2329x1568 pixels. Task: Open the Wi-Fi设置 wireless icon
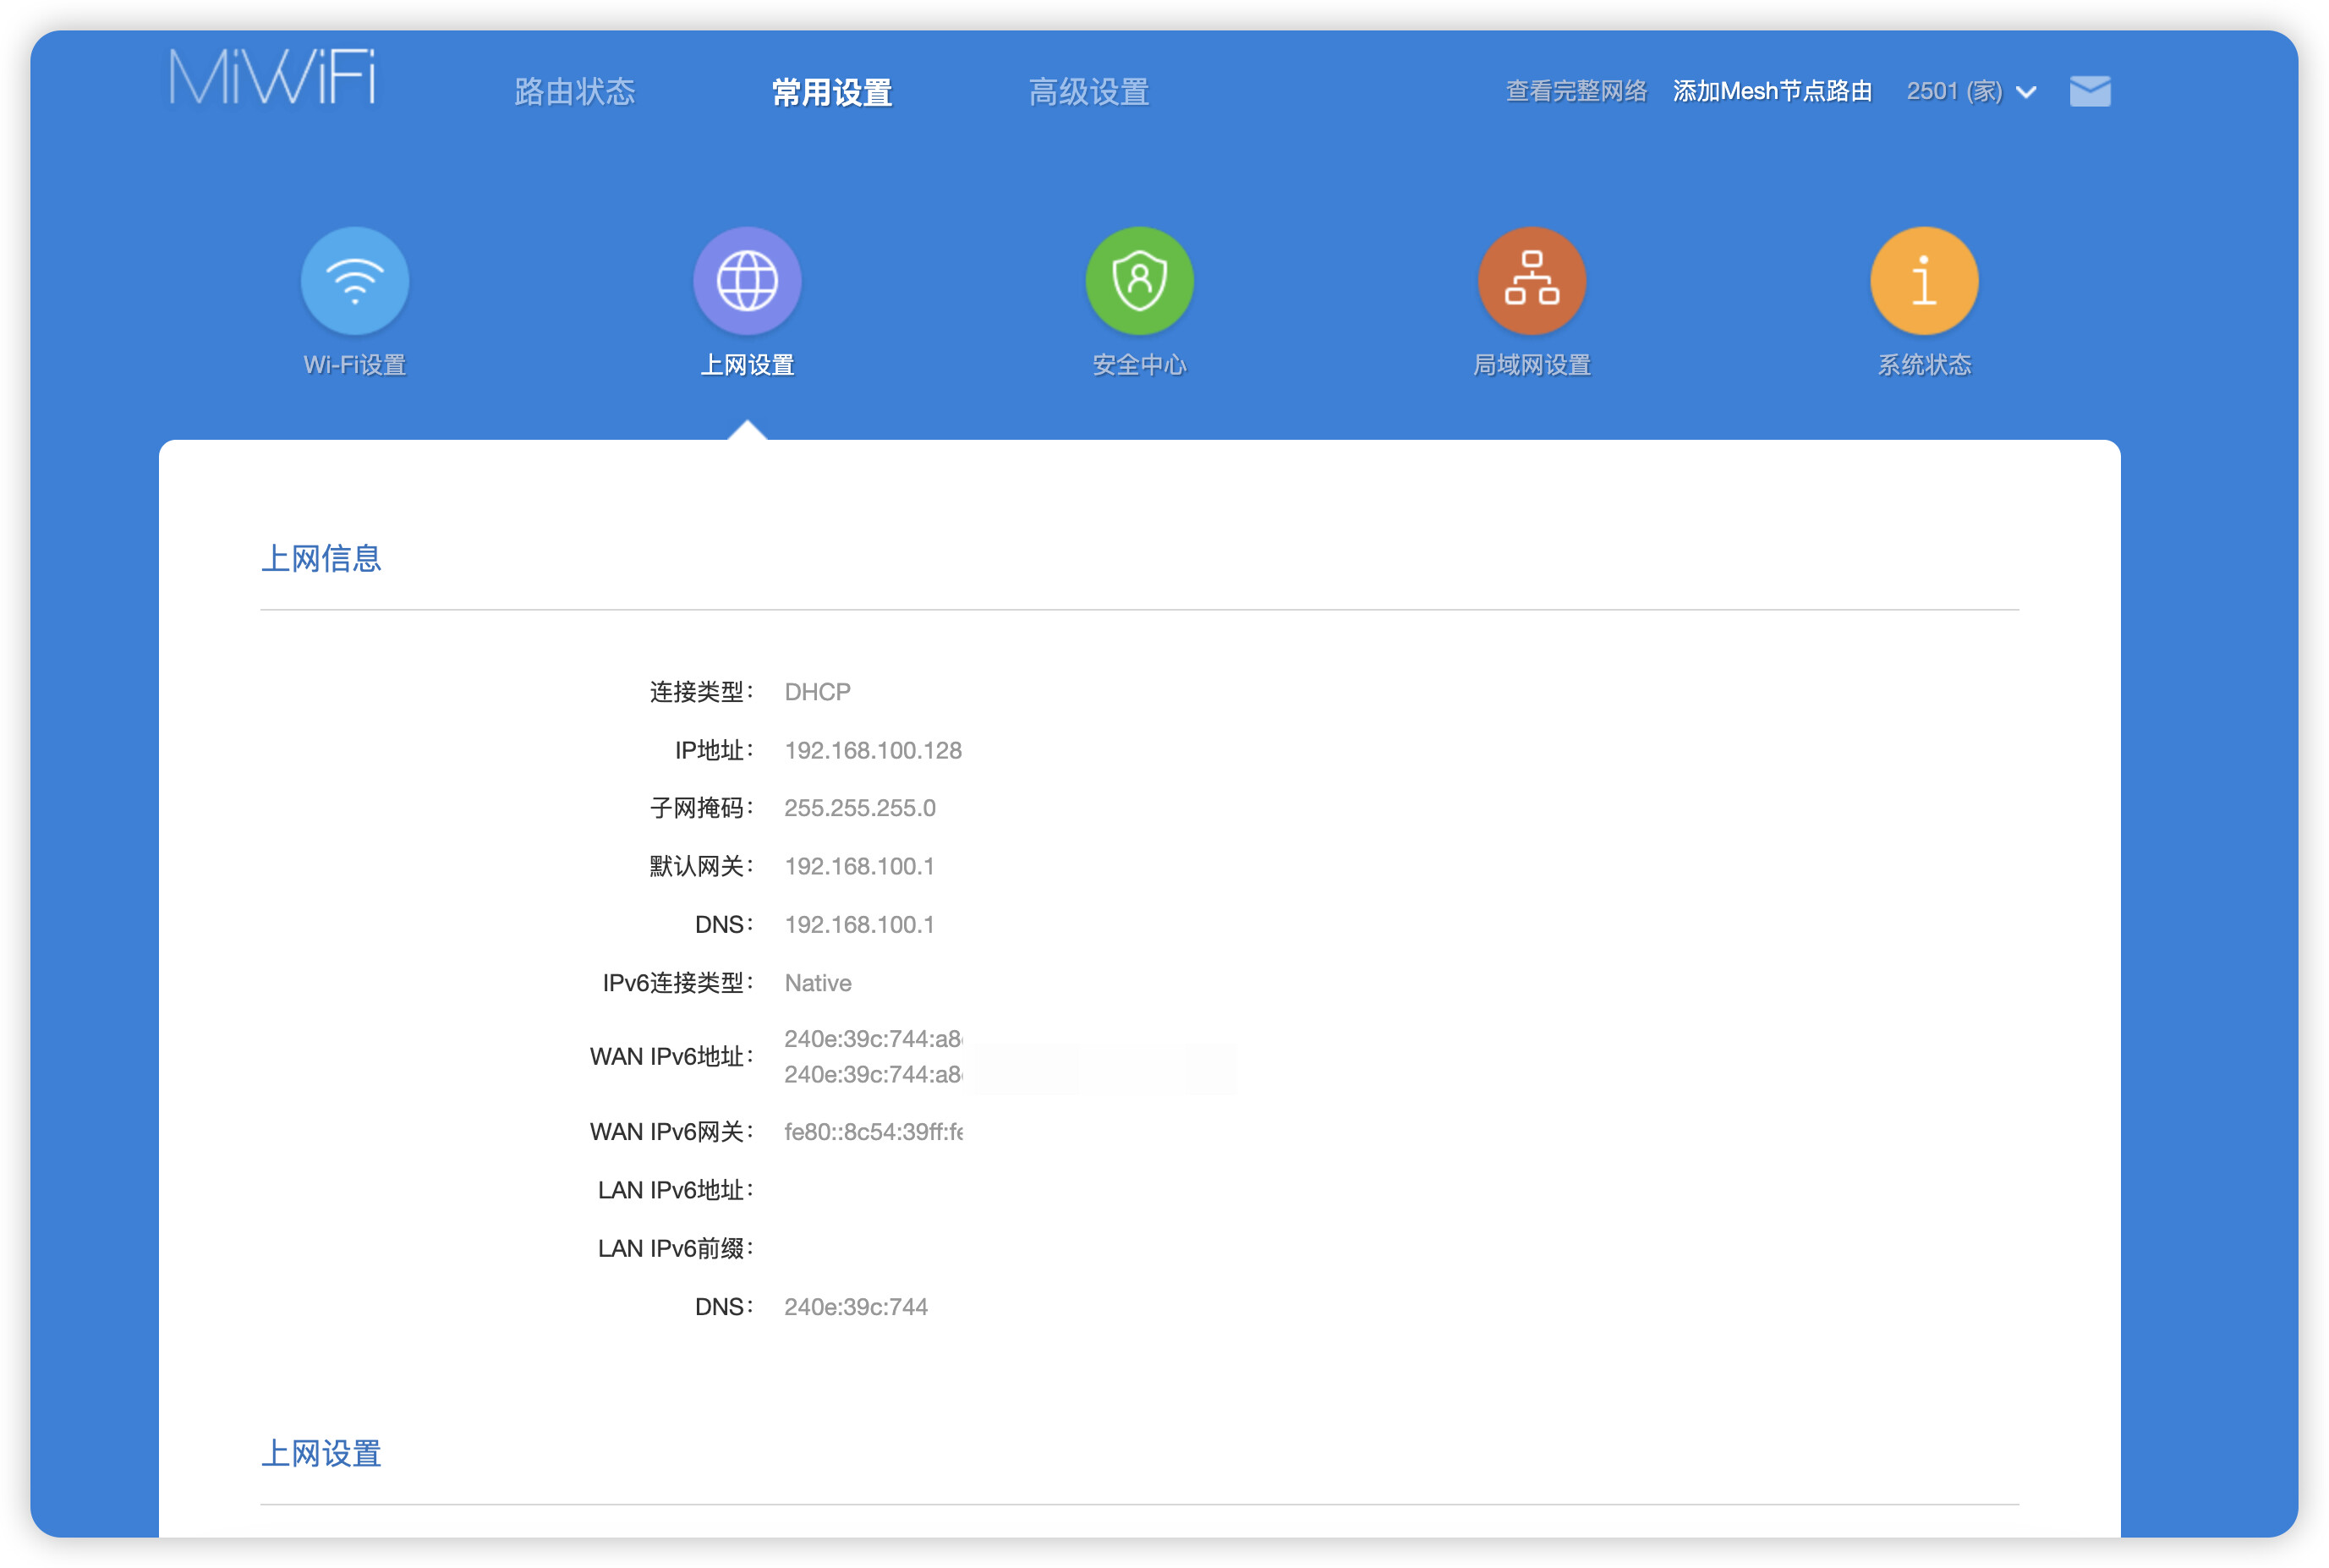click(x=354, y=281)
